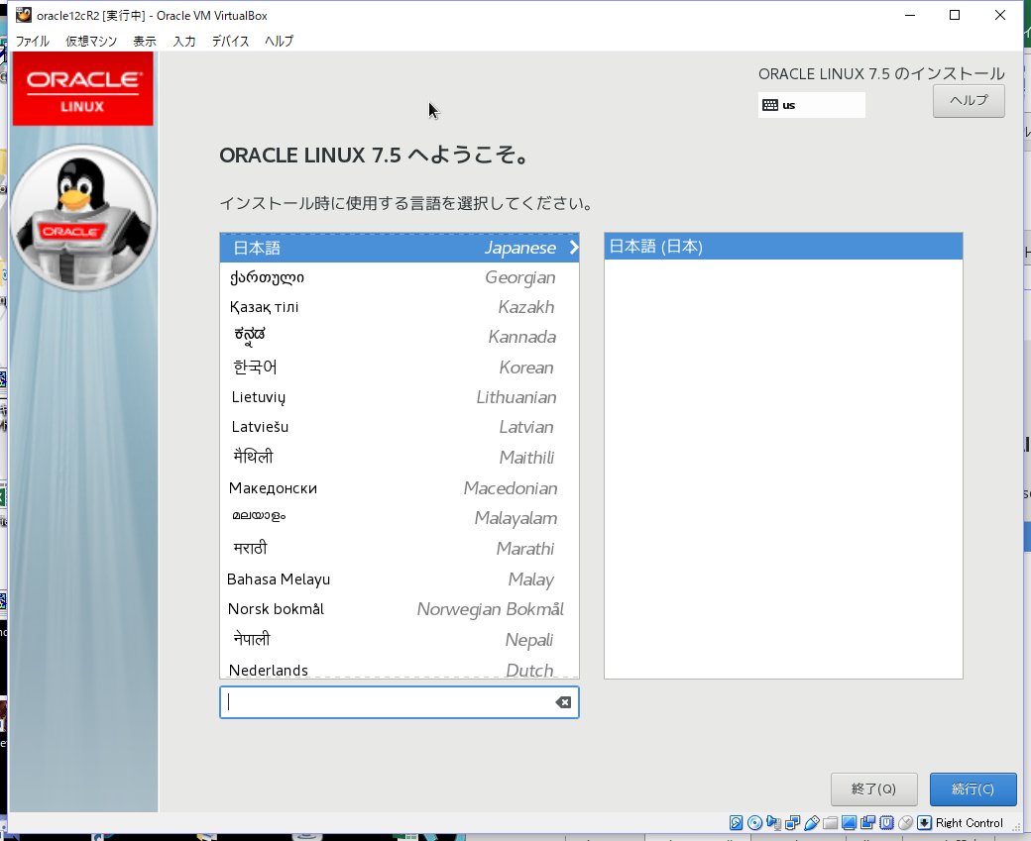The height and width of the screenshot is (841, 1031).
Task: Click the shared folders status icon
Action: click(830, 823)
